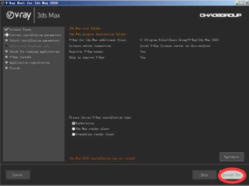This screenshot has height=186, width=249.
Task: Open the installer Help
Action: click(x=204, y=175)
